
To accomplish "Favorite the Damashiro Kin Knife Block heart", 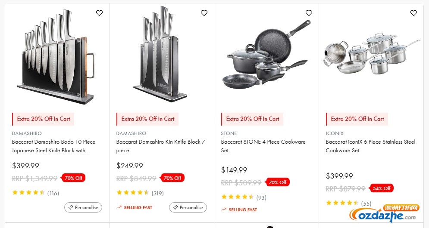I will tap(204, 13).
